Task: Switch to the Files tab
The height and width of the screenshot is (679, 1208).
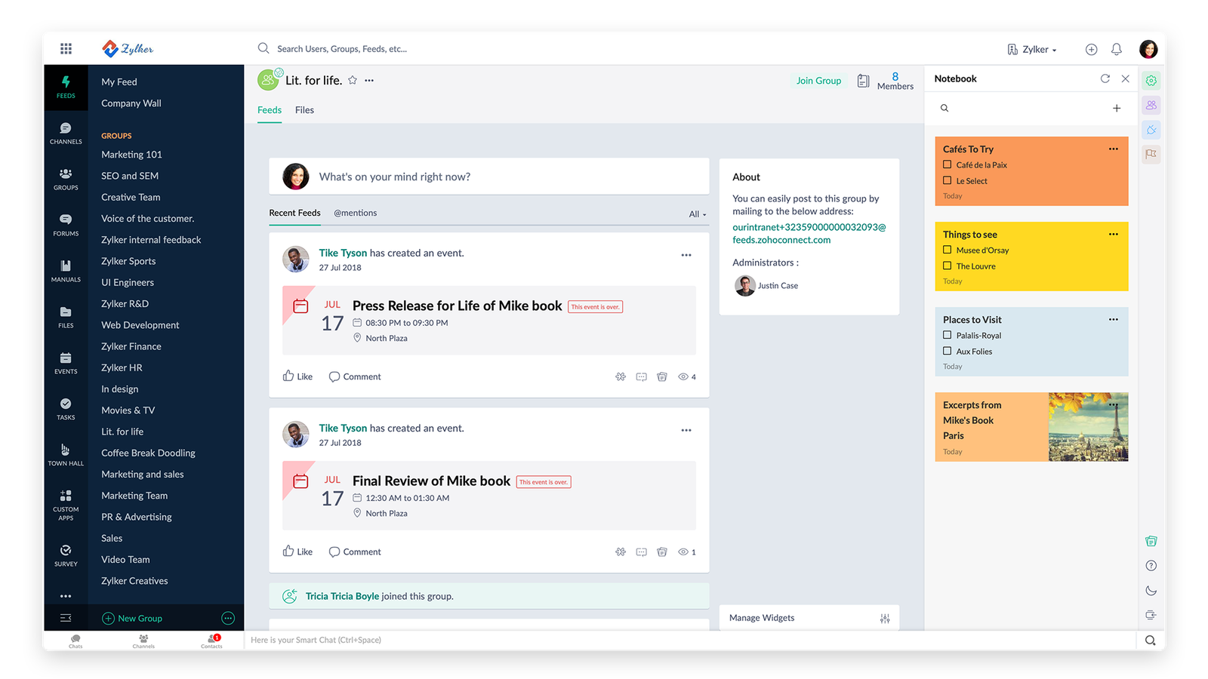Action: click(x=304, y=109)
